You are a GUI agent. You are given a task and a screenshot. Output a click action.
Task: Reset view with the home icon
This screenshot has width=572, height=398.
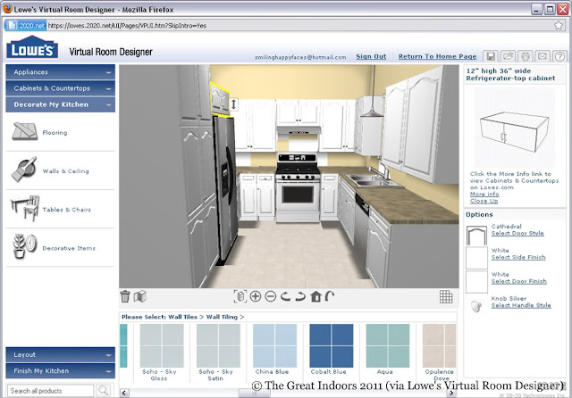pyautogui.click(x=315, y=296)
